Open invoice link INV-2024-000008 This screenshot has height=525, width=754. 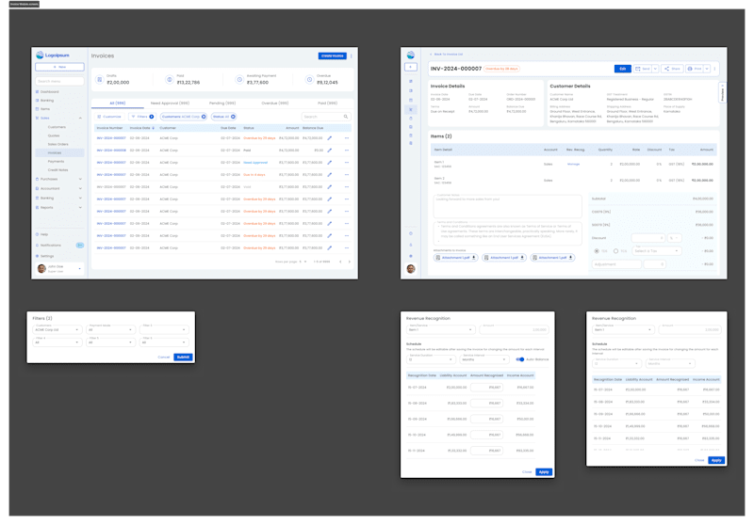[111, 151]
